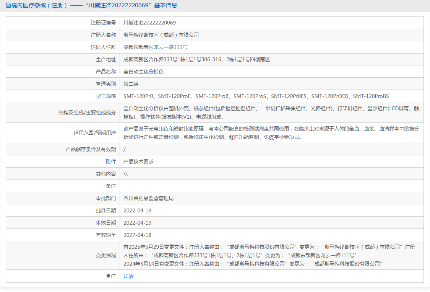Select registrant name 斯马特诊断技术（成都）有限公司
The width and height of the screenshot is (430, 292).
pos(161,35)
